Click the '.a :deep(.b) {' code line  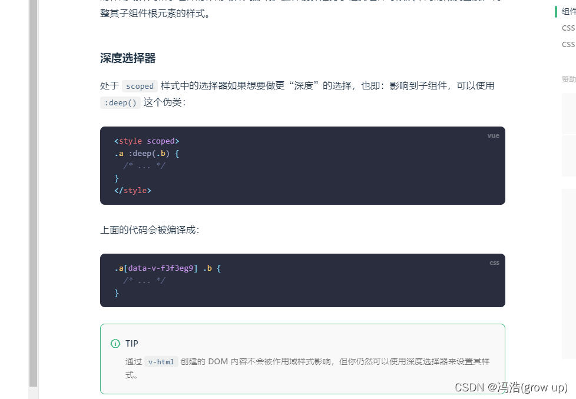pos(147,154)
